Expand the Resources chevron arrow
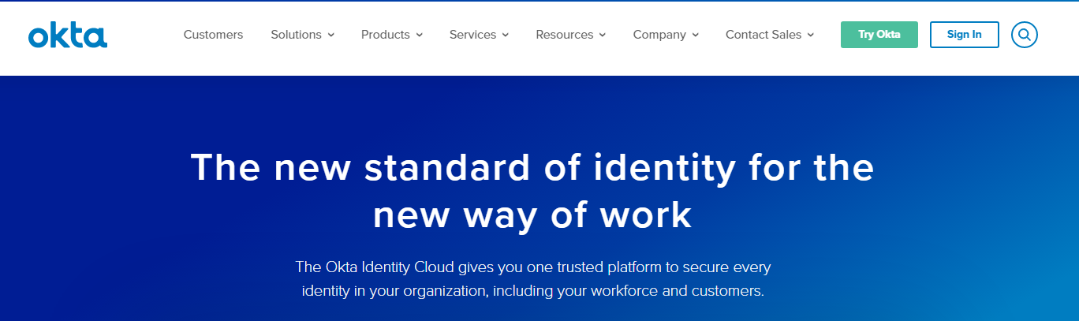The height and width of the screenshot is (321, 1079). (603, 35)
